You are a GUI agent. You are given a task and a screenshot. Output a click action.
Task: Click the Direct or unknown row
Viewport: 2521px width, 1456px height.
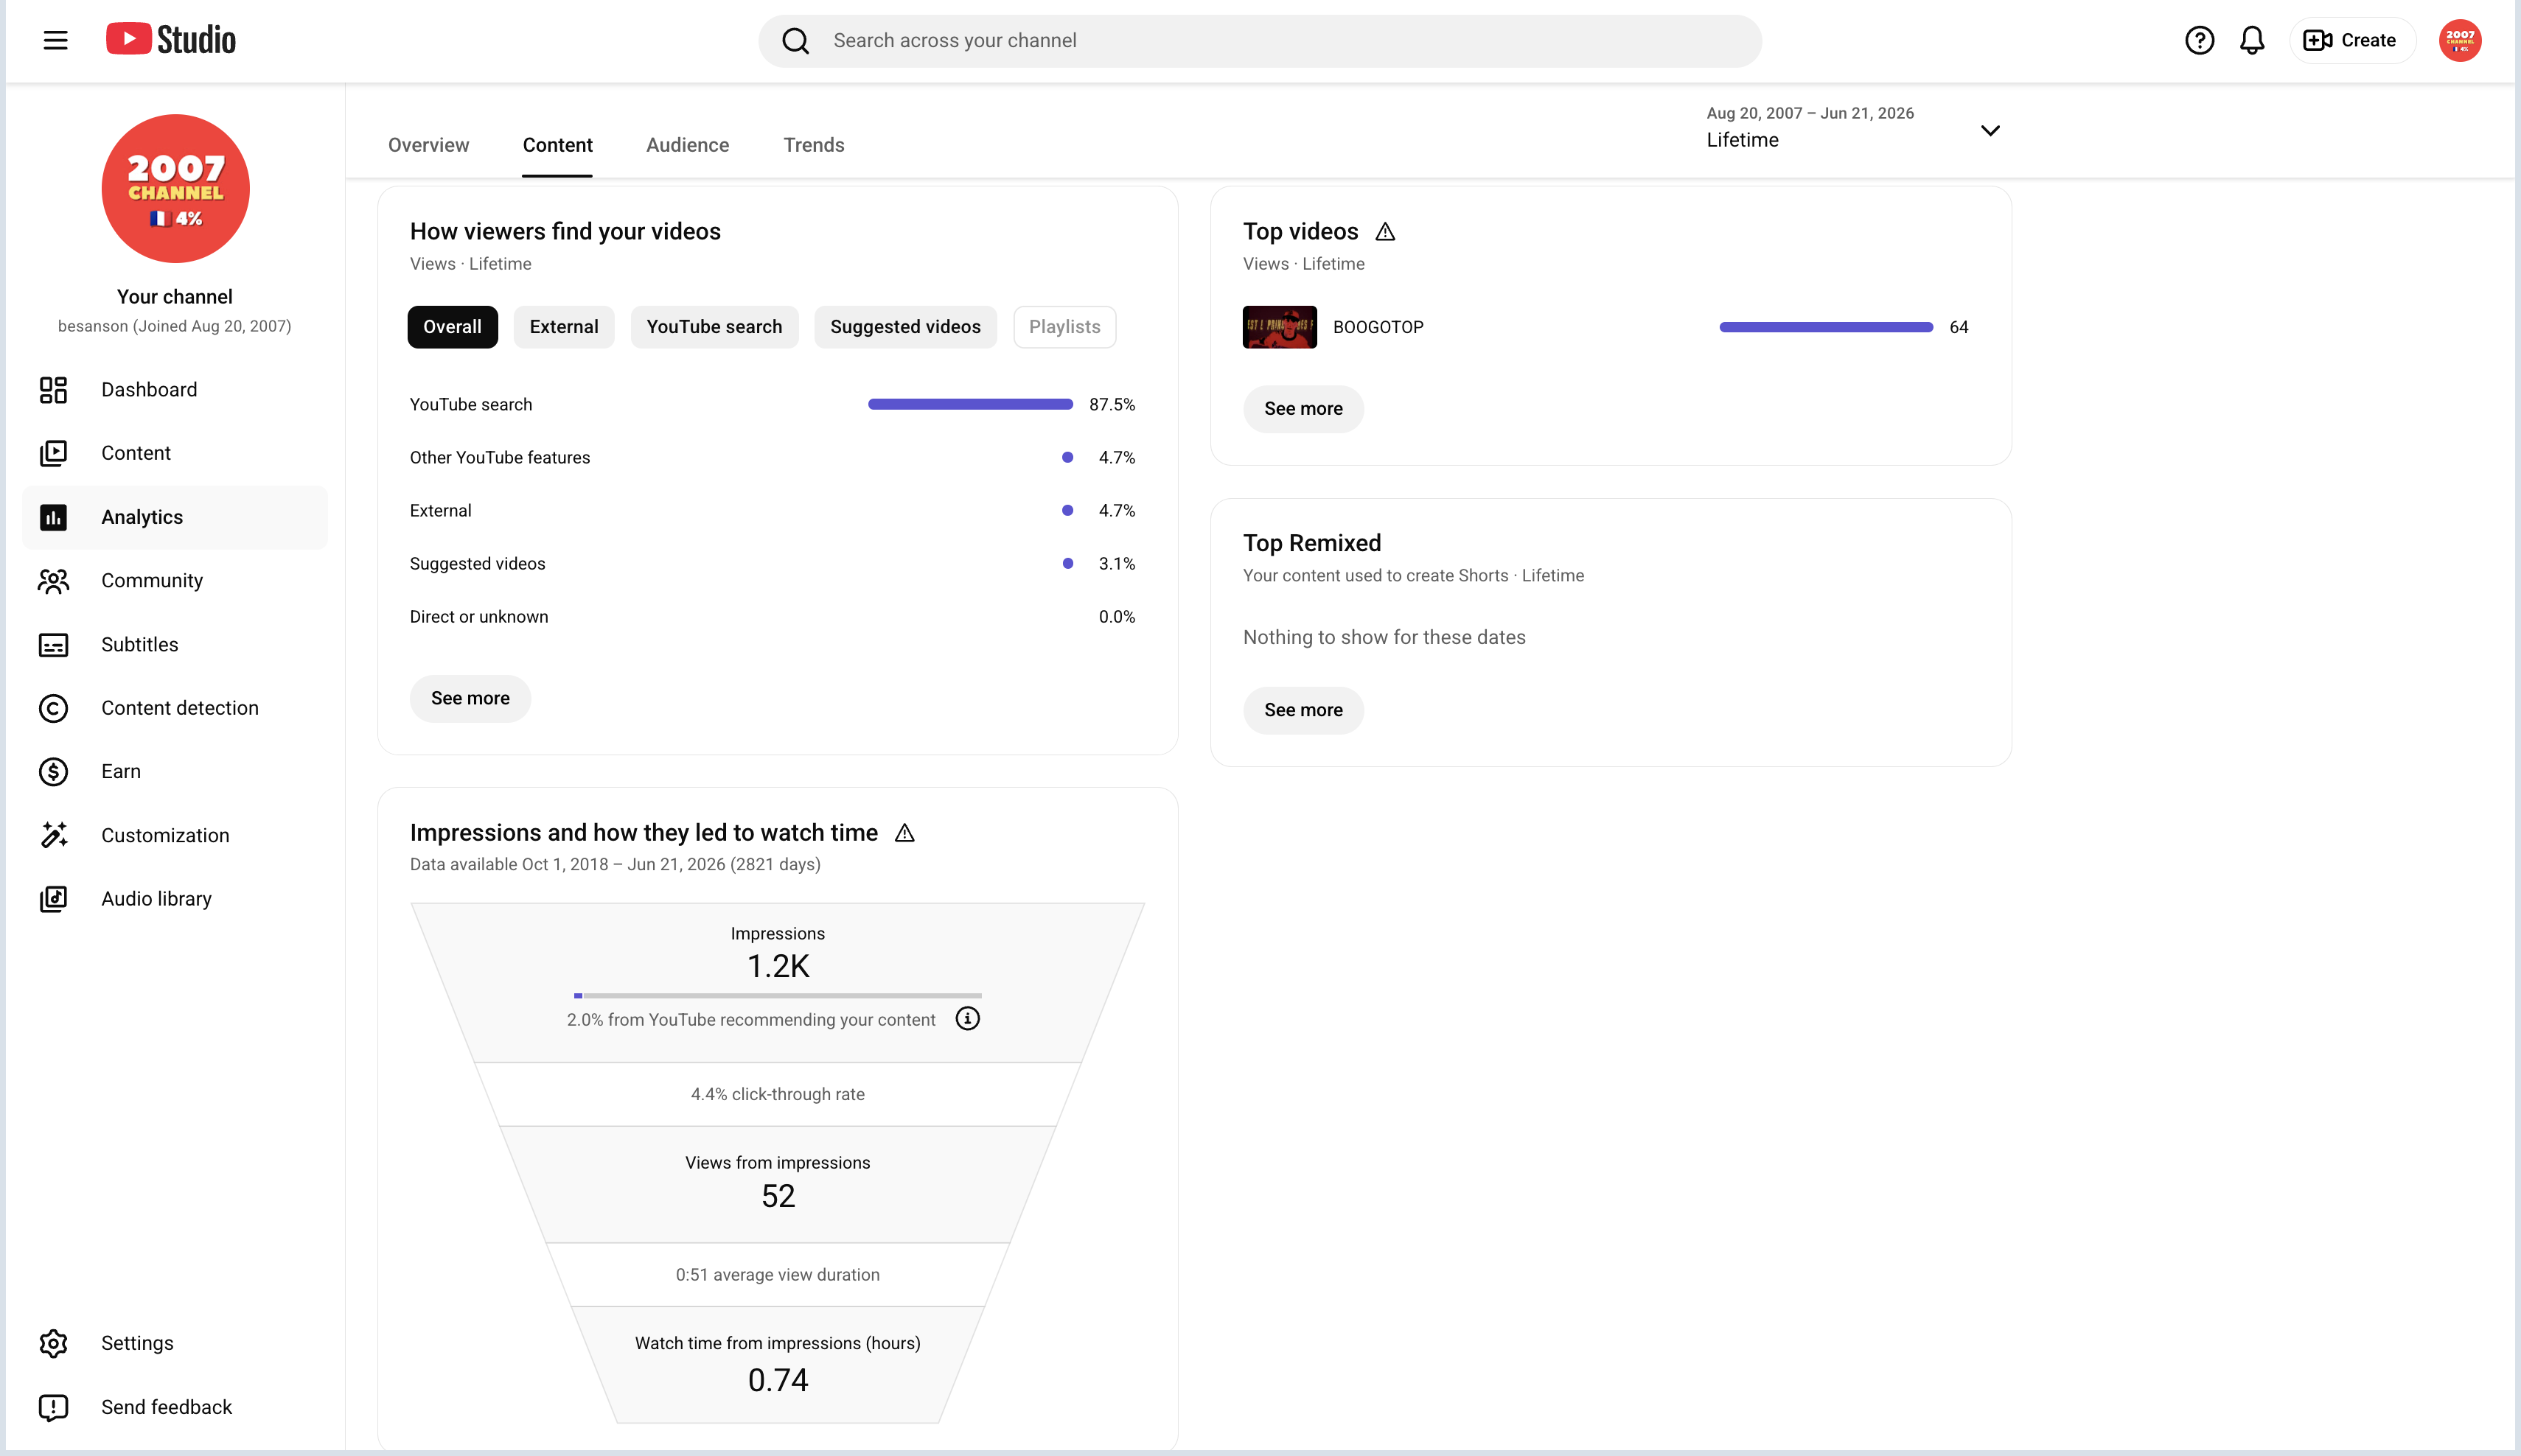coord(773,617)
